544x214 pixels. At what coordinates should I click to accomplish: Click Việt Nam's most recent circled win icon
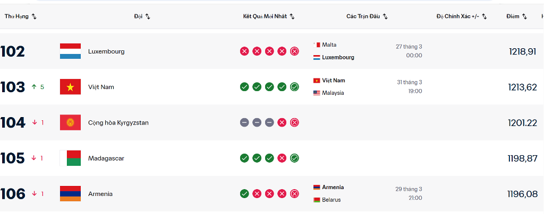pos(294,87)
